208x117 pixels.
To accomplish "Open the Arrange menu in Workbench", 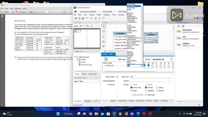I will (x=92, y=15).
